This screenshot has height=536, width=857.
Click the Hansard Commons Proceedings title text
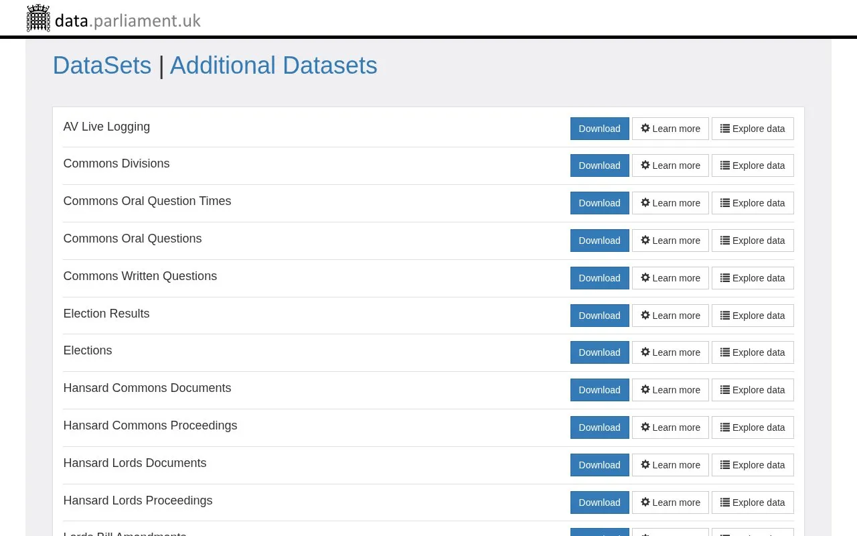150,426
